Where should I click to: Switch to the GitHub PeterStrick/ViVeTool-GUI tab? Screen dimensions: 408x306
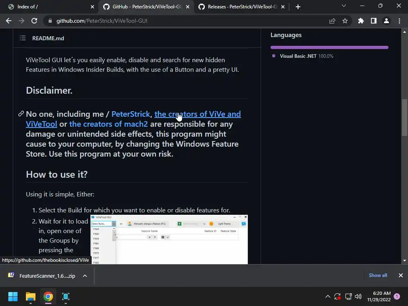pyautogui.click(x=146, y=7)
